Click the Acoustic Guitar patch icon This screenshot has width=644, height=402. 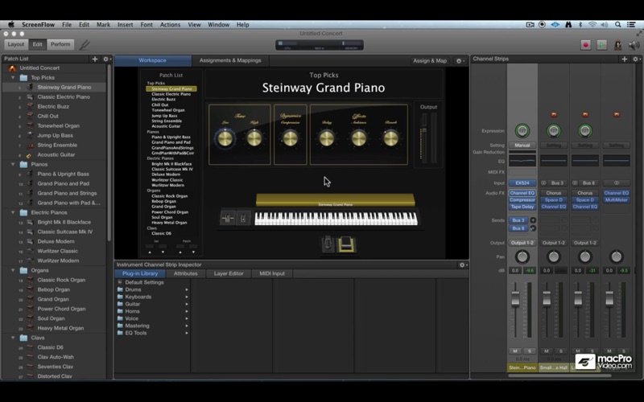point(30,155)
